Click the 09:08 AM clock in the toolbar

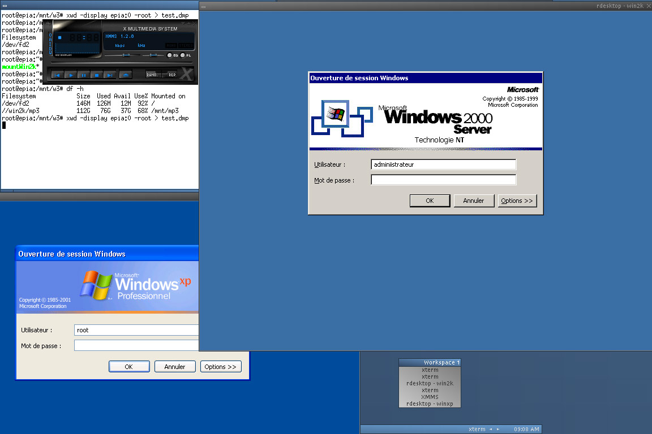[526, 429]
